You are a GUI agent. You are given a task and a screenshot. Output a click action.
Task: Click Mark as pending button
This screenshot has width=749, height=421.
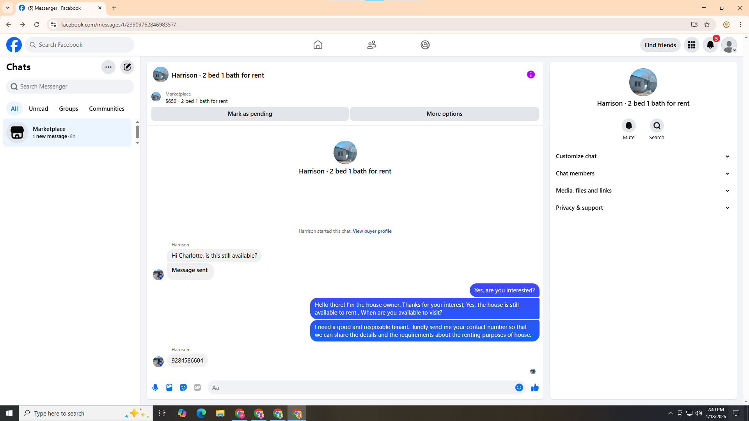250,114
